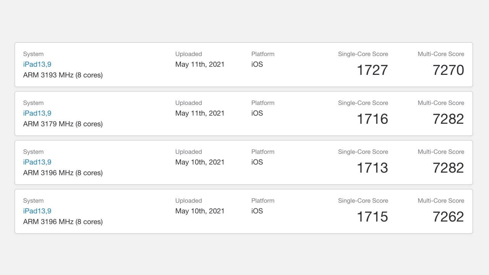Click the 1716 single-core score value
Image resolution: width=489 pixels, height=275 pixels.
pyautogui.click(x=372, y=119)
